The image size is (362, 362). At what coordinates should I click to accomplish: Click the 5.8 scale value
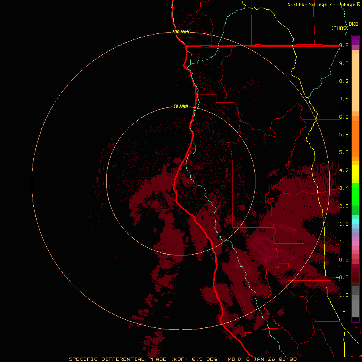(344, 135)
